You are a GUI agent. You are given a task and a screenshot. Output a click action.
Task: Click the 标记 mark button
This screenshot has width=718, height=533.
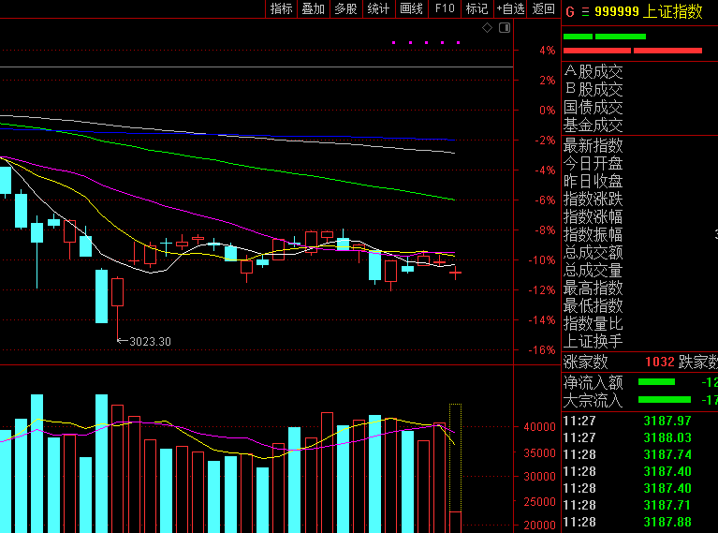[x=476, y=8]
